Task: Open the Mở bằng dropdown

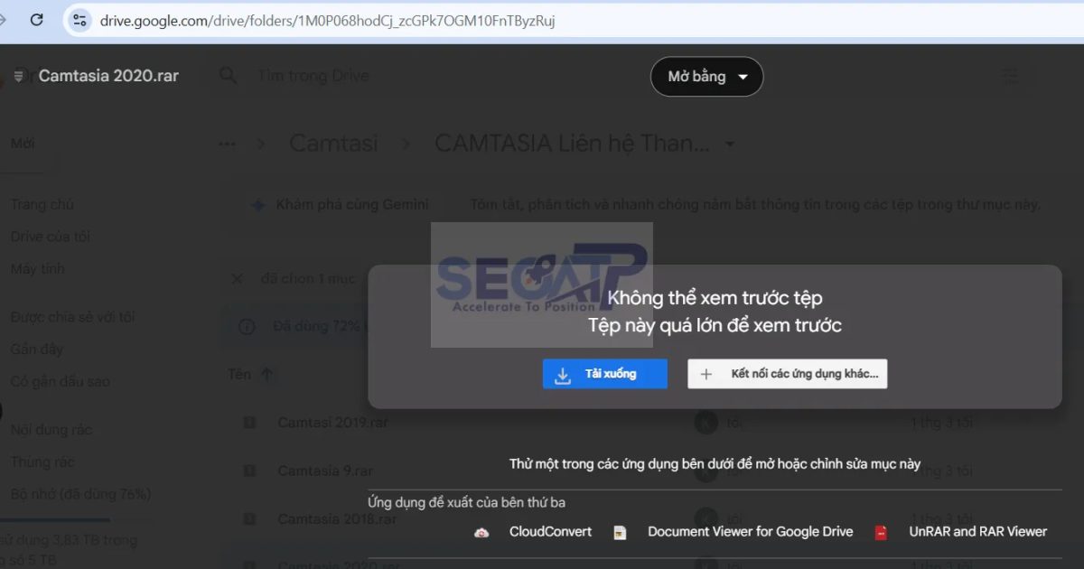Action: pos(706,77)
